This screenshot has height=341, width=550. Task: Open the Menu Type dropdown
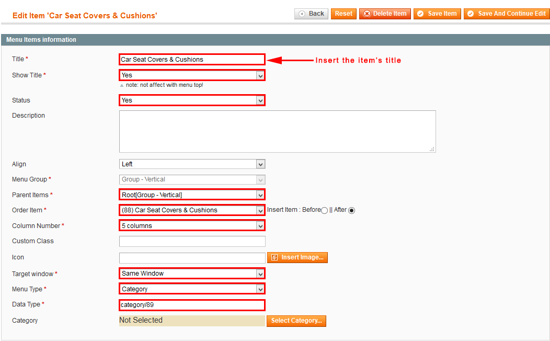192,289
